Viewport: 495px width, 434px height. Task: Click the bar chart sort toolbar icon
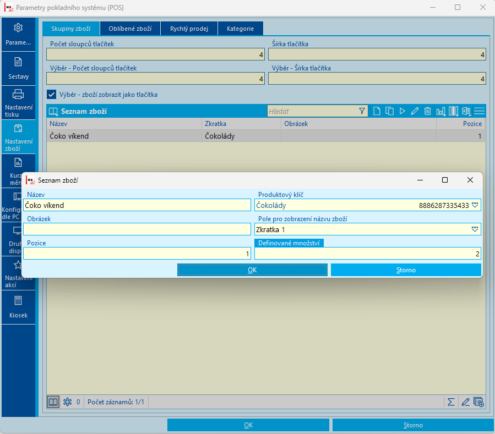(441, 111)
